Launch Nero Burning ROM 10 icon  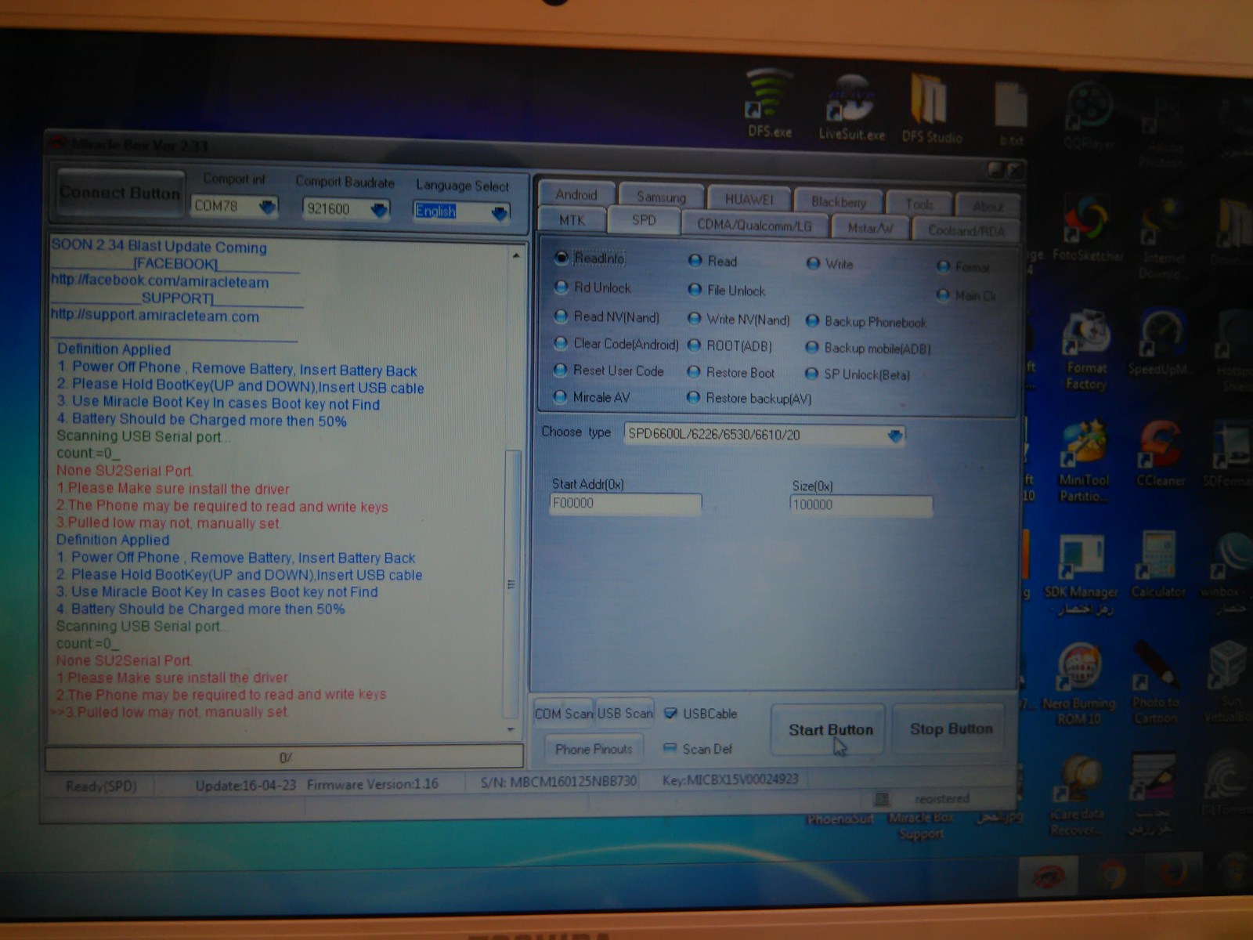[x=1079, y=685]
